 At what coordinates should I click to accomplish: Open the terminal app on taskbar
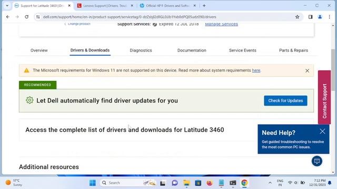pos(233,183)
